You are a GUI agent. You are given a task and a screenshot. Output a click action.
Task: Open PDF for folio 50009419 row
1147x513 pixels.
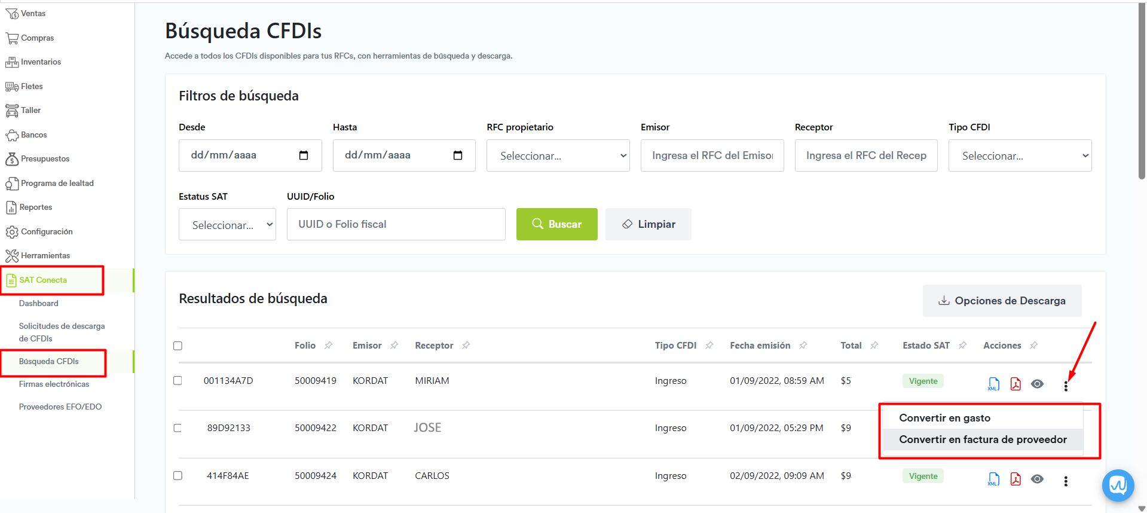(x=1016, y=384)
